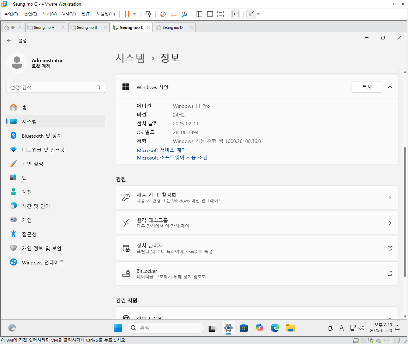The image size is (408, 344).
Task: Open 네트워크 및 인터넷 settings
Action: (x=56, y=150)
